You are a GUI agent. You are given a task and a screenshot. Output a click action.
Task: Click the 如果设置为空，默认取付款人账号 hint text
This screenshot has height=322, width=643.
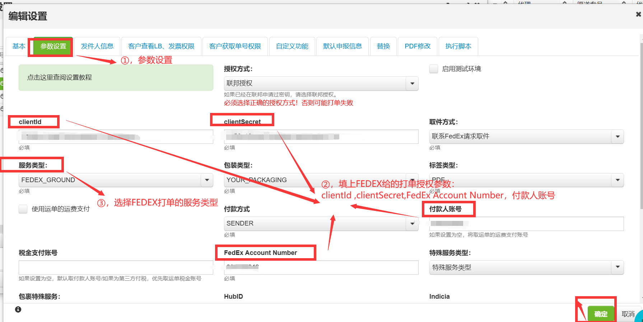point(110,279)
